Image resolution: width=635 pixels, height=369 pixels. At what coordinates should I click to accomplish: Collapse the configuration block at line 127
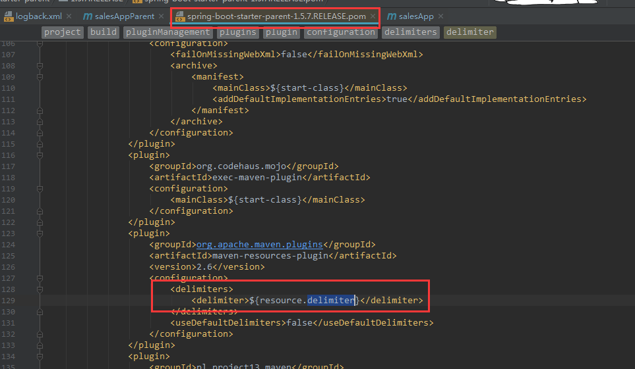[x=40, y=278]
